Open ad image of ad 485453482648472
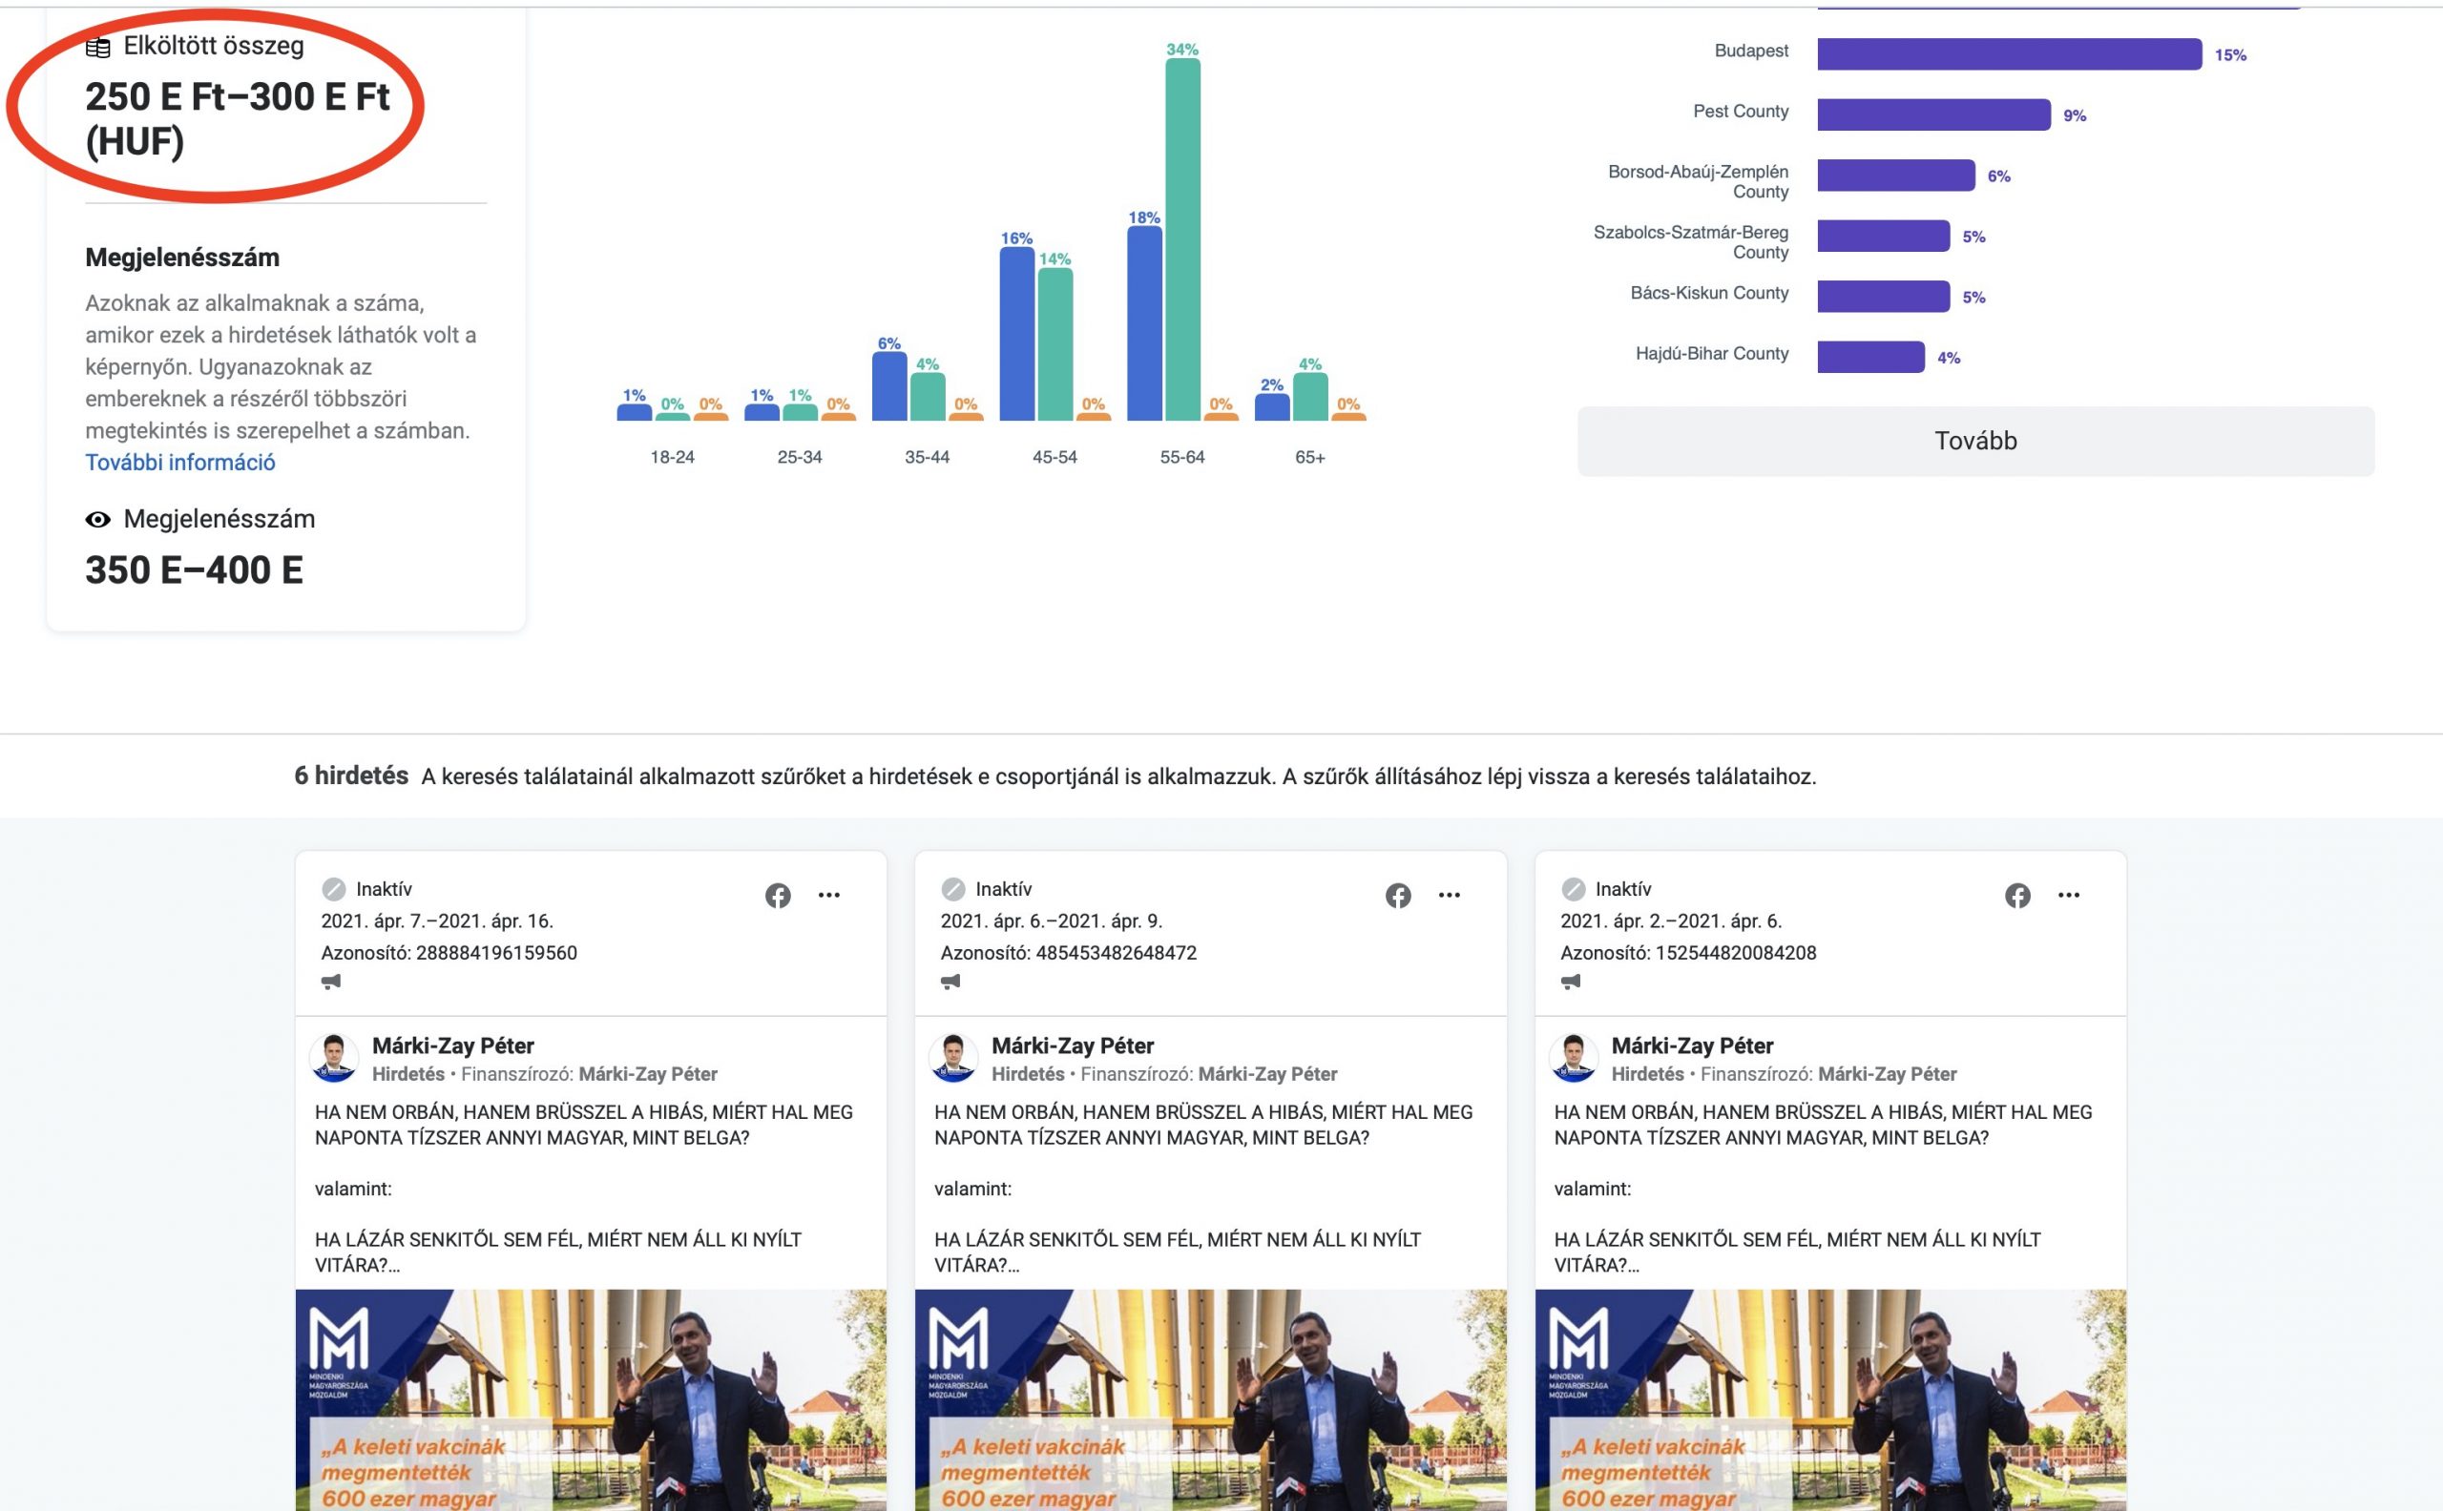 click(x=1210, y=1400)
